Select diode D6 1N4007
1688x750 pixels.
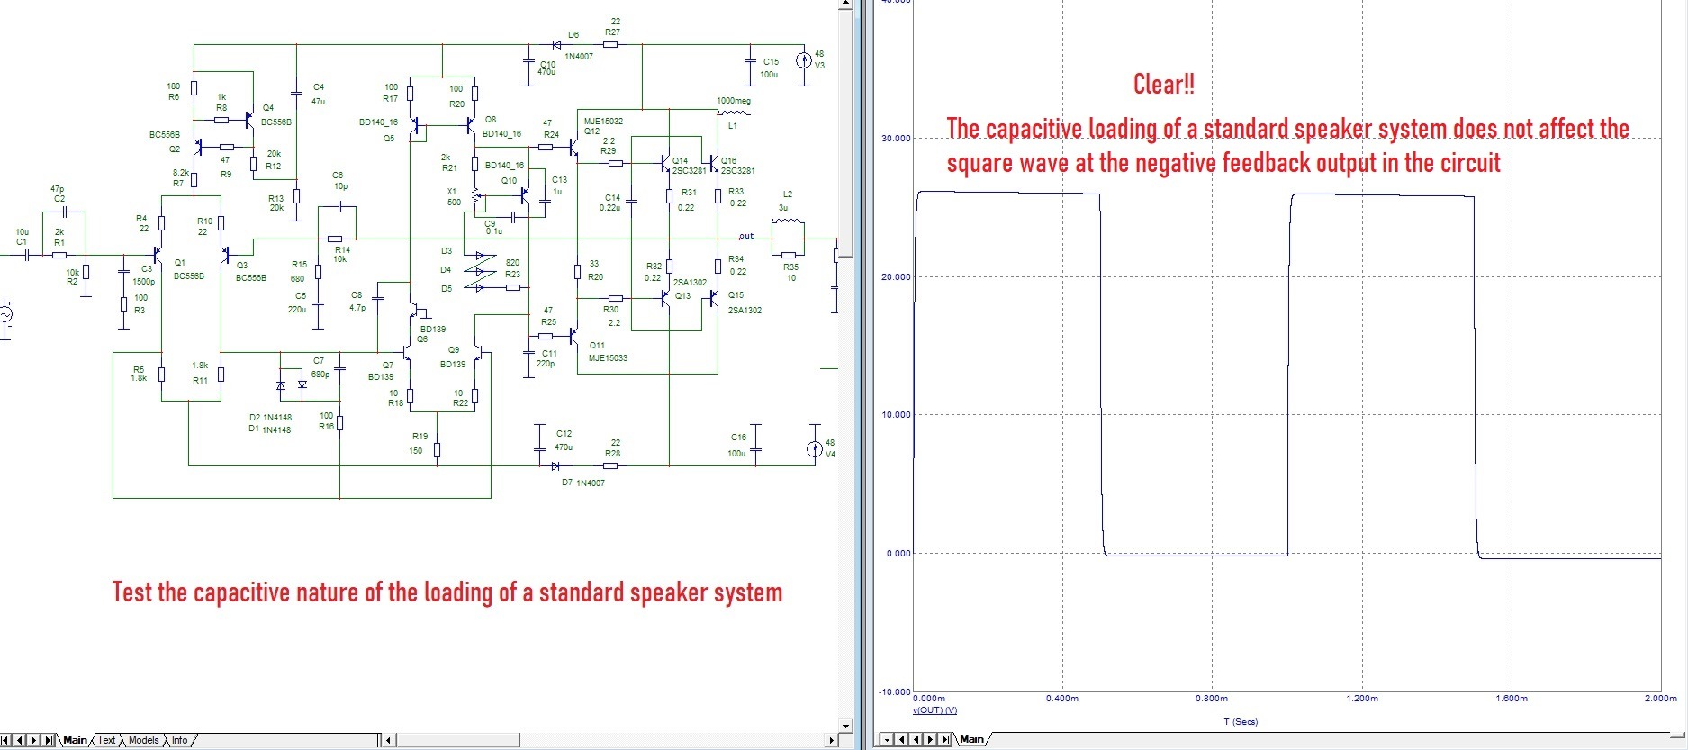pos(556,44)
